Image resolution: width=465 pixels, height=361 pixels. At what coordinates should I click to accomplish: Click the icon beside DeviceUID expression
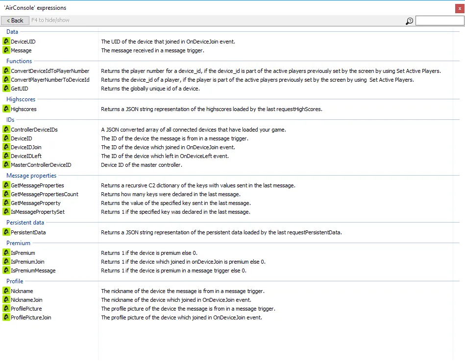(6, 41)
